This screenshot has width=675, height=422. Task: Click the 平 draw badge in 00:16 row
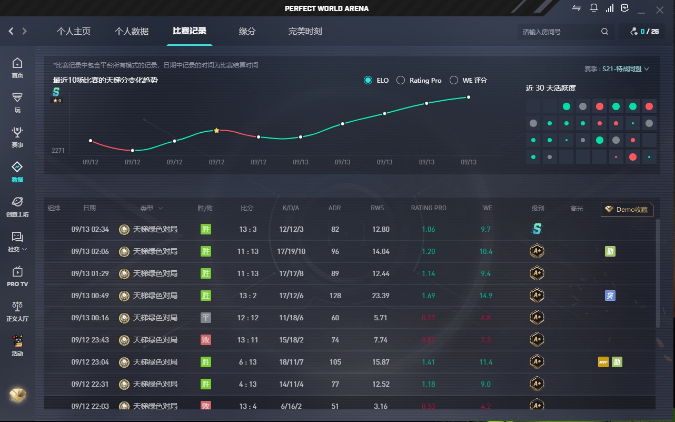(x=206, y=318)
